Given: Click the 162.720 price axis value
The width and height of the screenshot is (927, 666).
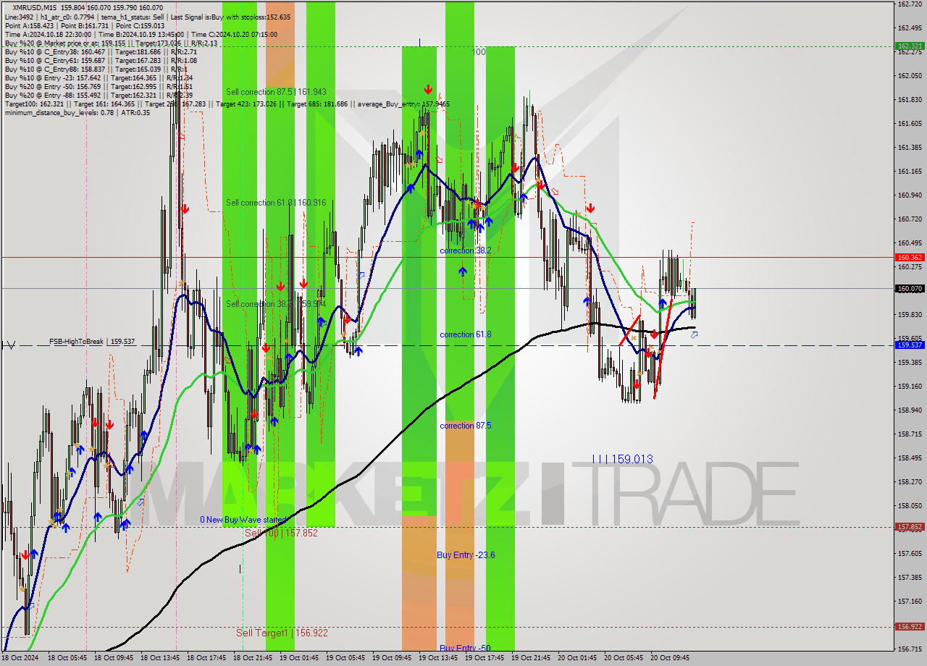Looking at the screenshot, I should [910, 4].
